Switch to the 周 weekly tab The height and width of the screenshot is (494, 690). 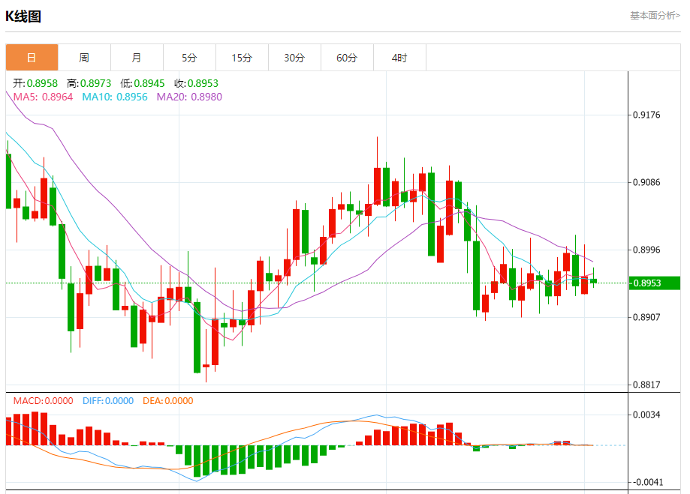point(84,57)
